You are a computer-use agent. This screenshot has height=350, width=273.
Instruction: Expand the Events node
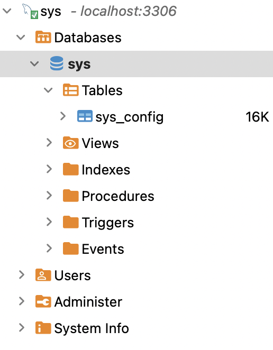(49, 248)
